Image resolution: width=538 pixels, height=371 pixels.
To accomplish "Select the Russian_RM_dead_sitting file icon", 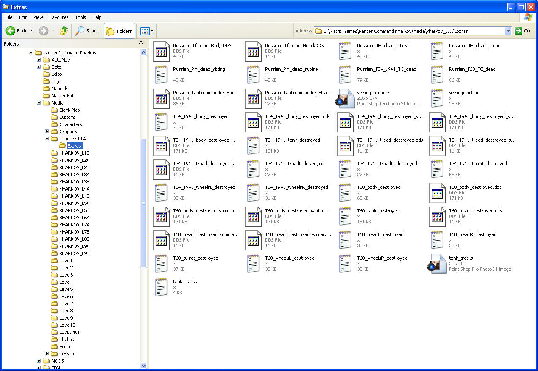I will click(x=161, y=75).
